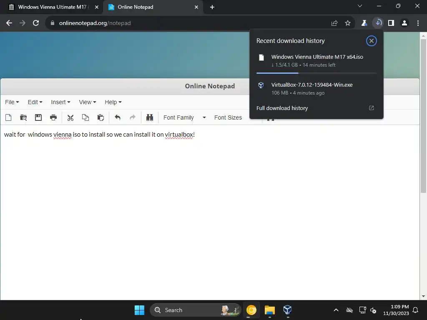Click the Find and replace binoculars icon
The width and height of the screenshot is (427, 320).
tap(150, 117)
